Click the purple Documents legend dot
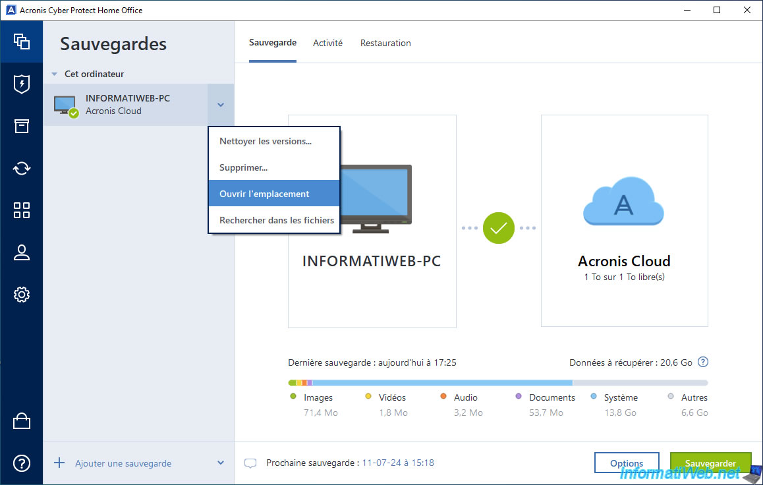The height and width of the screenshot is (485, 763). [x=519, y=397]
